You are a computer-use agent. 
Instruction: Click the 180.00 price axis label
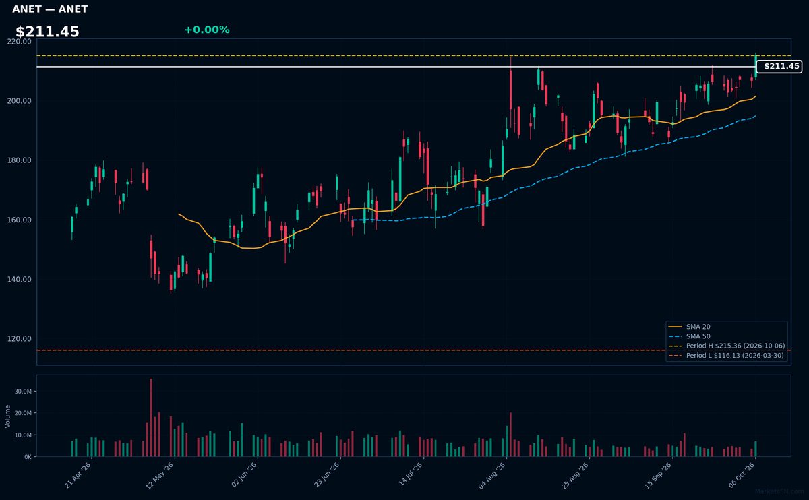[x=20, y=160]
